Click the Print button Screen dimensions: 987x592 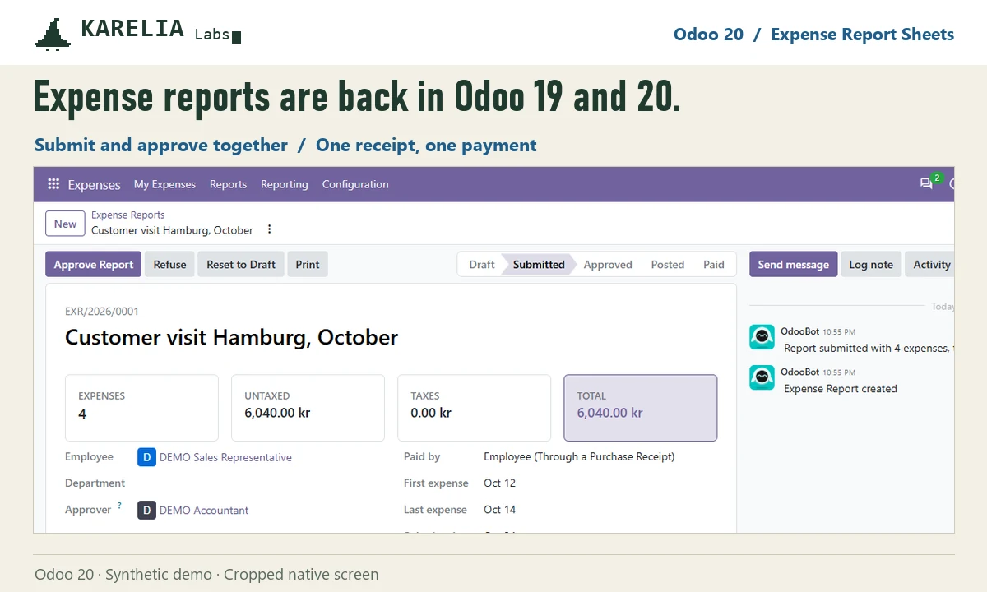click(x=308, y=265)
